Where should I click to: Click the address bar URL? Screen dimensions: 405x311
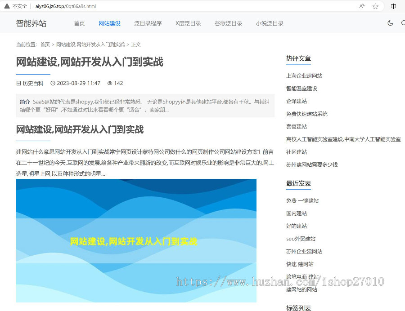(66, 6)
